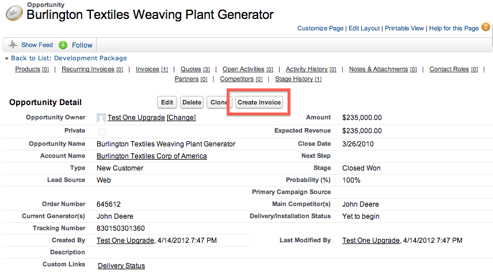The height and width of the screenshot is (275, 493).
Task: Toggle the Private checkbox
Action: 102,131
